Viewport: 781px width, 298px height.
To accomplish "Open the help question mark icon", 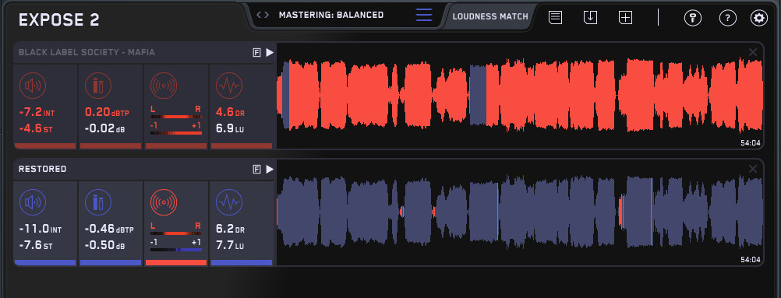I will 728,18.
